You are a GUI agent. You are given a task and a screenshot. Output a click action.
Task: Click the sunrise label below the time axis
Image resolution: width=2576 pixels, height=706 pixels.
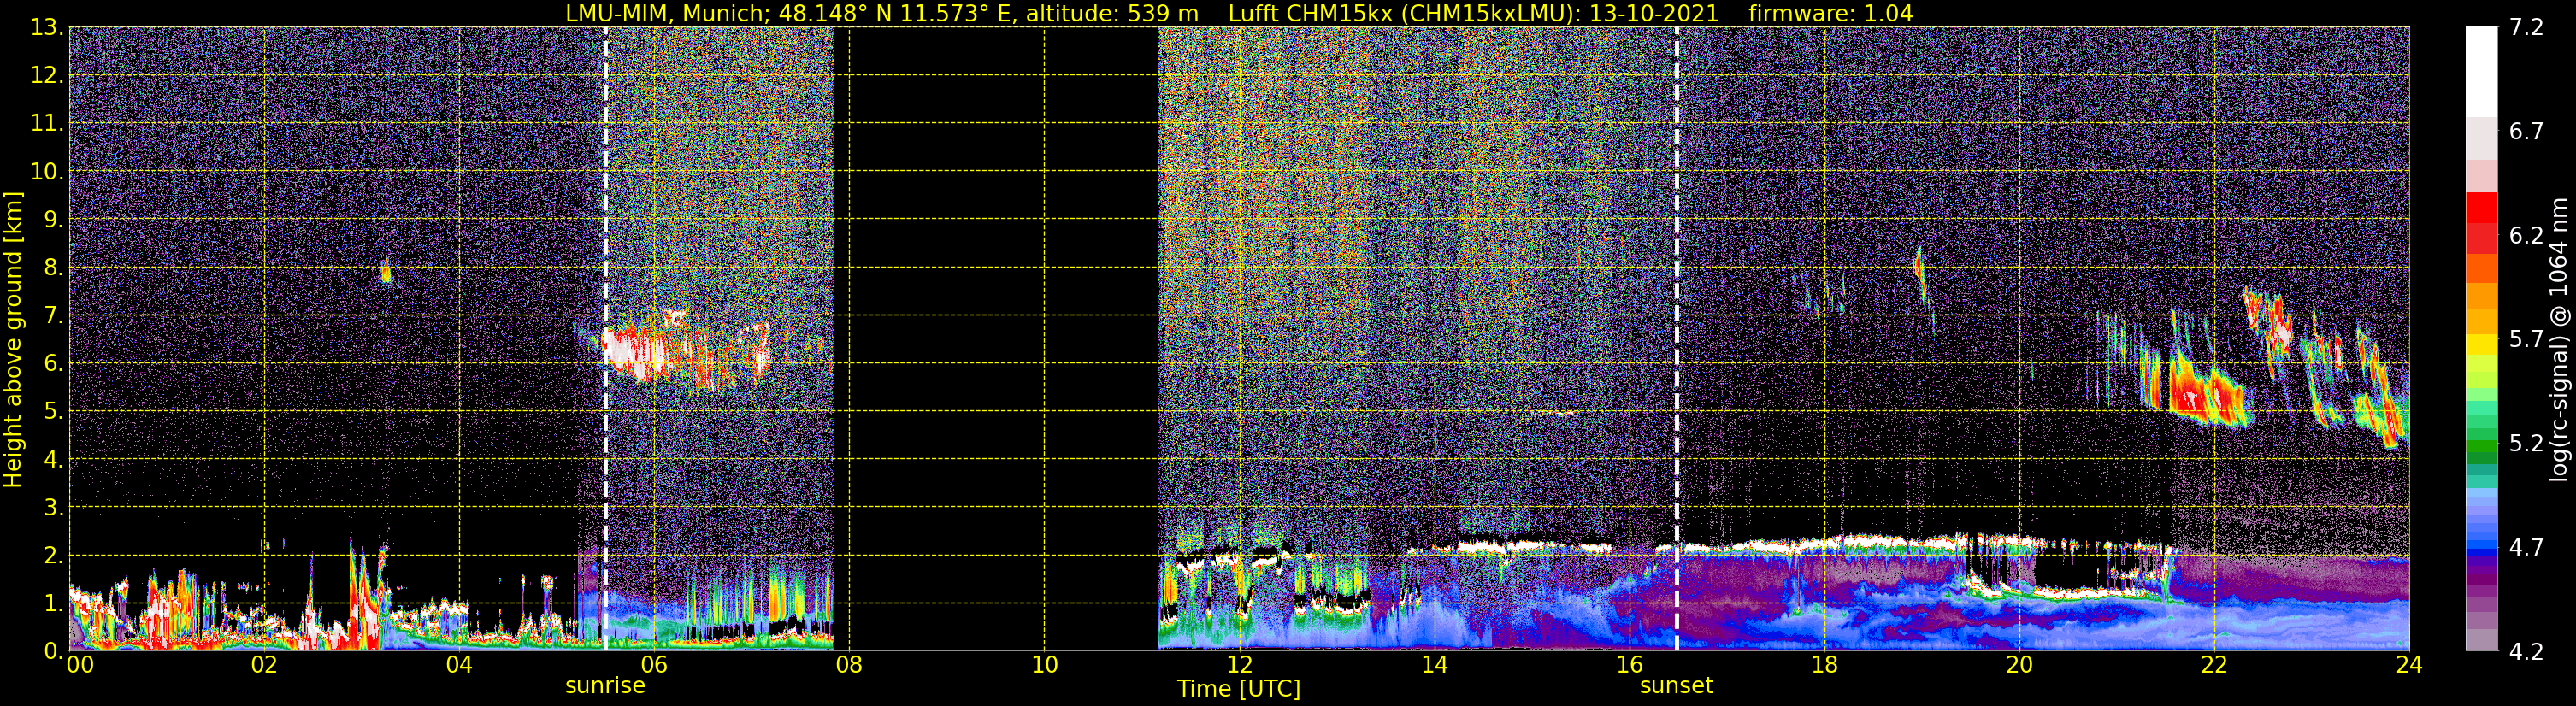pyautogui.click(x=605, y=685)
